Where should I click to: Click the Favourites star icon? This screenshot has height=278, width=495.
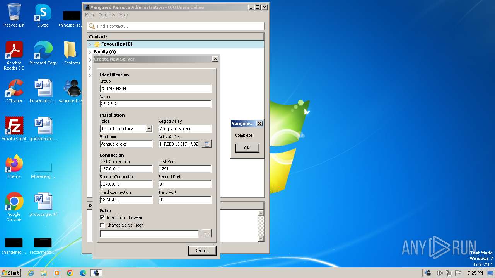click(97, 44)
